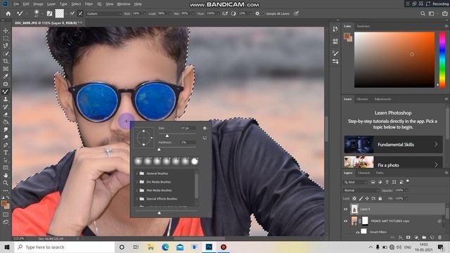Screen dimensions: 450x253
Task: Select the Move tool
Action: (6, 30)
